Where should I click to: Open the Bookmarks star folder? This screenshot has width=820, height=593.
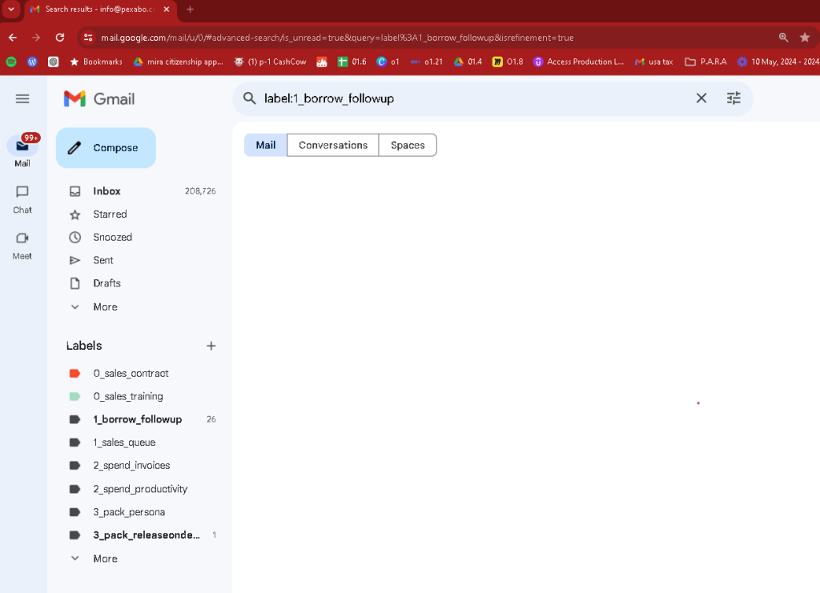coord(96,62)
